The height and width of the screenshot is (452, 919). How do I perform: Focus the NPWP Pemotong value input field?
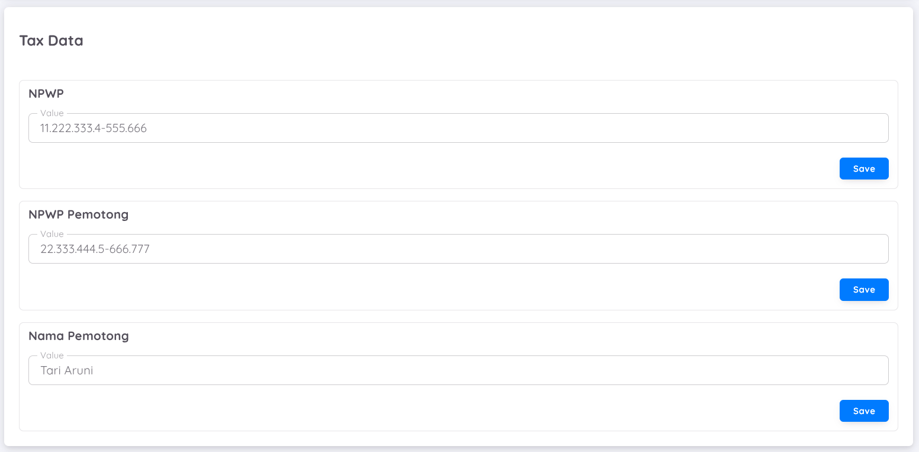[x=458, y=249]
